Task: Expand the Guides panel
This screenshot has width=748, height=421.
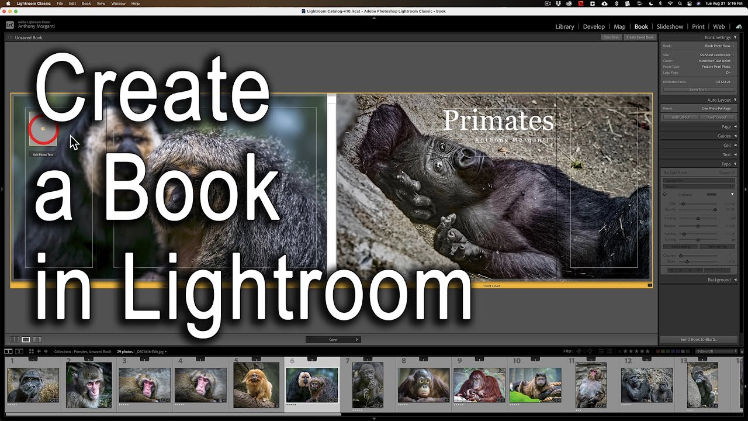Action: click(x=735, y=136)
